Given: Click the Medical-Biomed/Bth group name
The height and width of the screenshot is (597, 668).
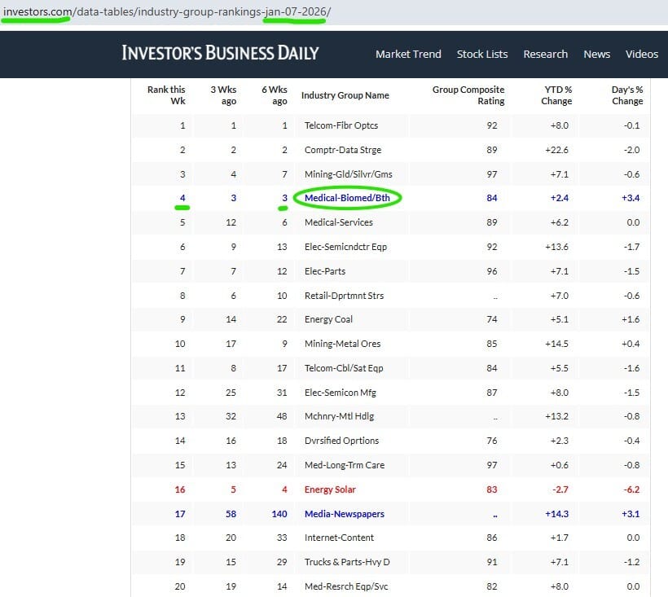Looking at the screenshot, I should coord(347,198).
